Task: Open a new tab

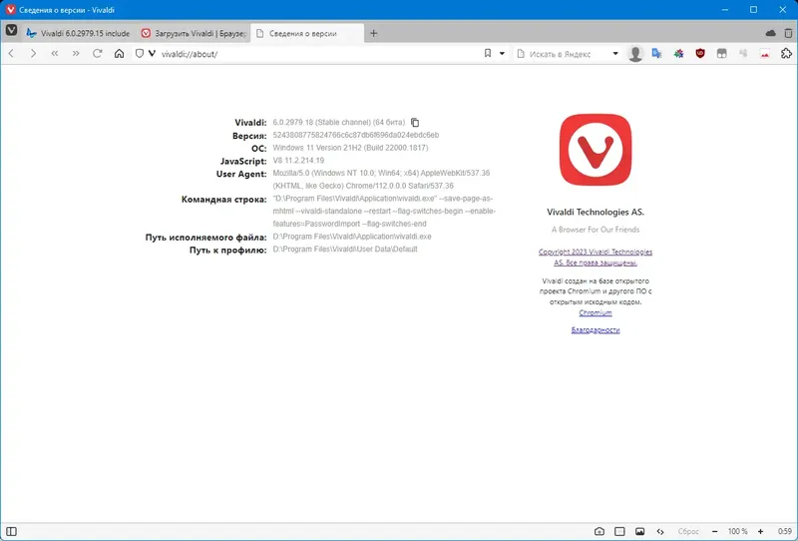Action: (373, 33)
